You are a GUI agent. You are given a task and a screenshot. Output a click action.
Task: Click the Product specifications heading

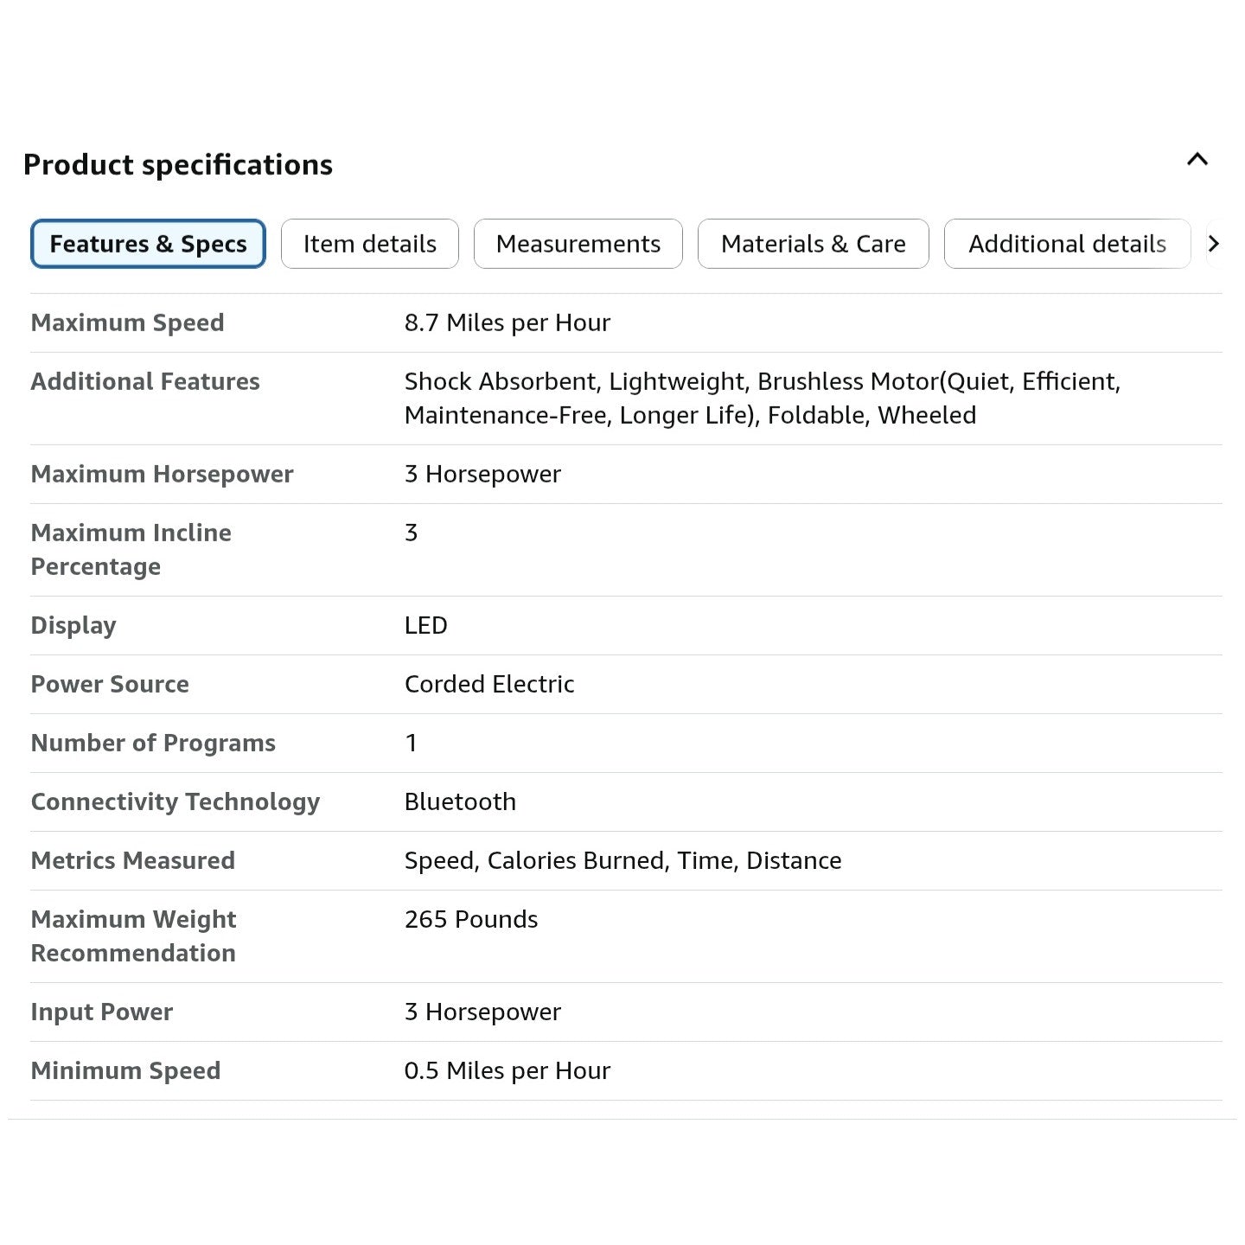tap(177, 164)
